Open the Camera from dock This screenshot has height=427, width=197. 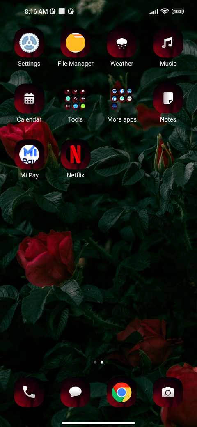pos(168,393)
